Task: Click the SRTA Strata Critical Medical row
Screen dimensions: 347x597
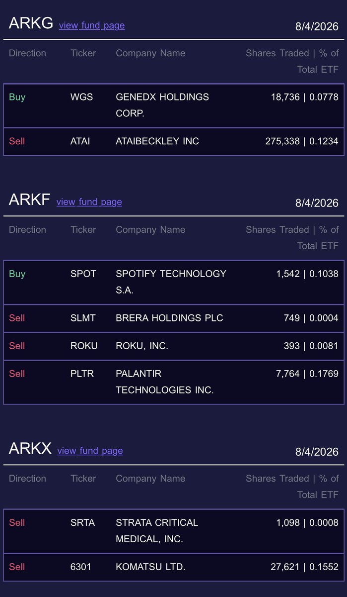Action: 173,531
